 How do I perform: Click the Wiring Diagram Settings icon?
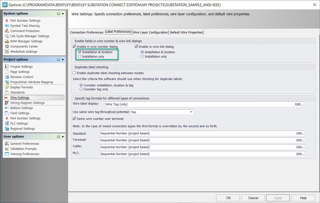pos(7,103)
